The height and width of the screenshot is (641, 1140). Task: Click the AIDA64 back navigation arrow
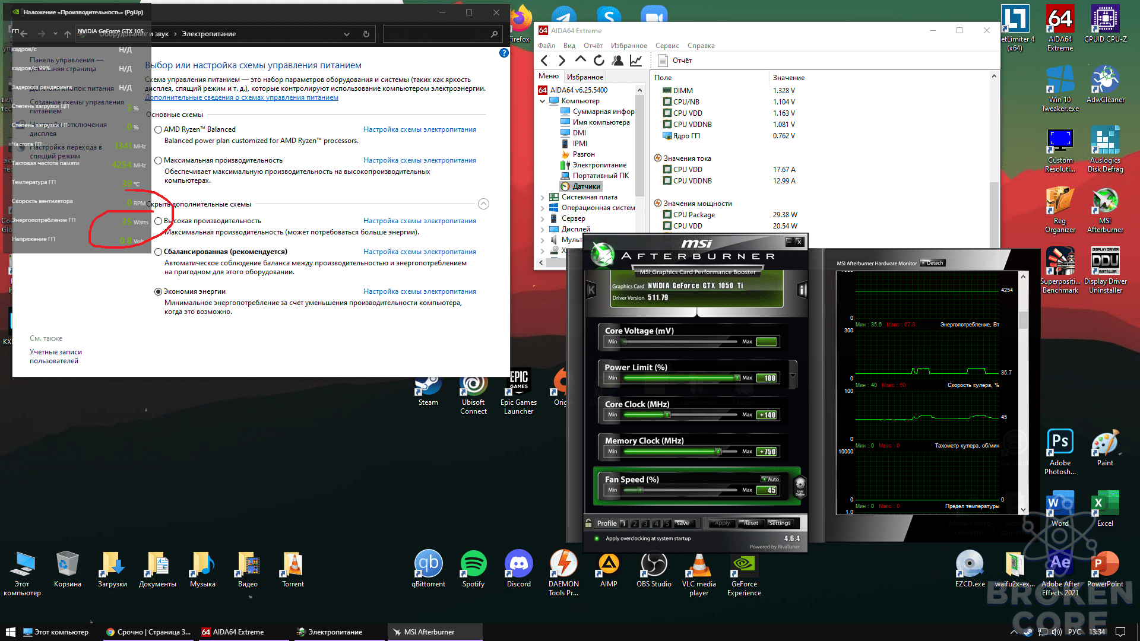click(x=544, y=61)
